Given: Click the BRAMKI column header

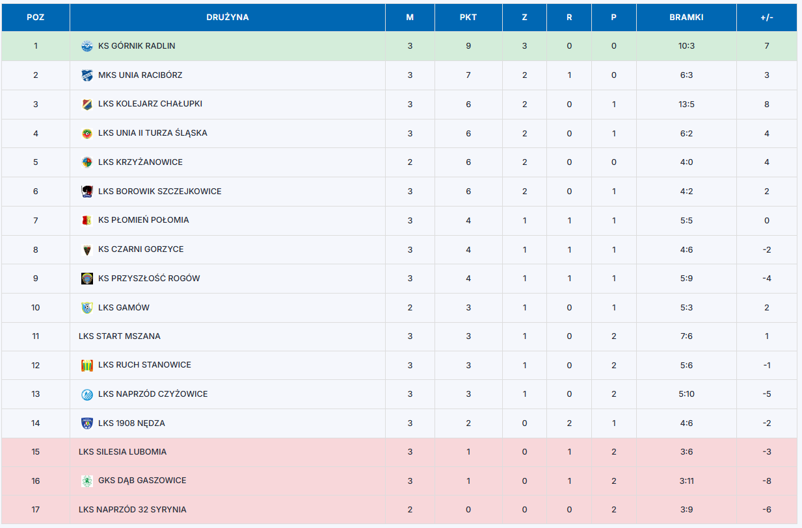Looking at the screenshot, I should point(686,18).
